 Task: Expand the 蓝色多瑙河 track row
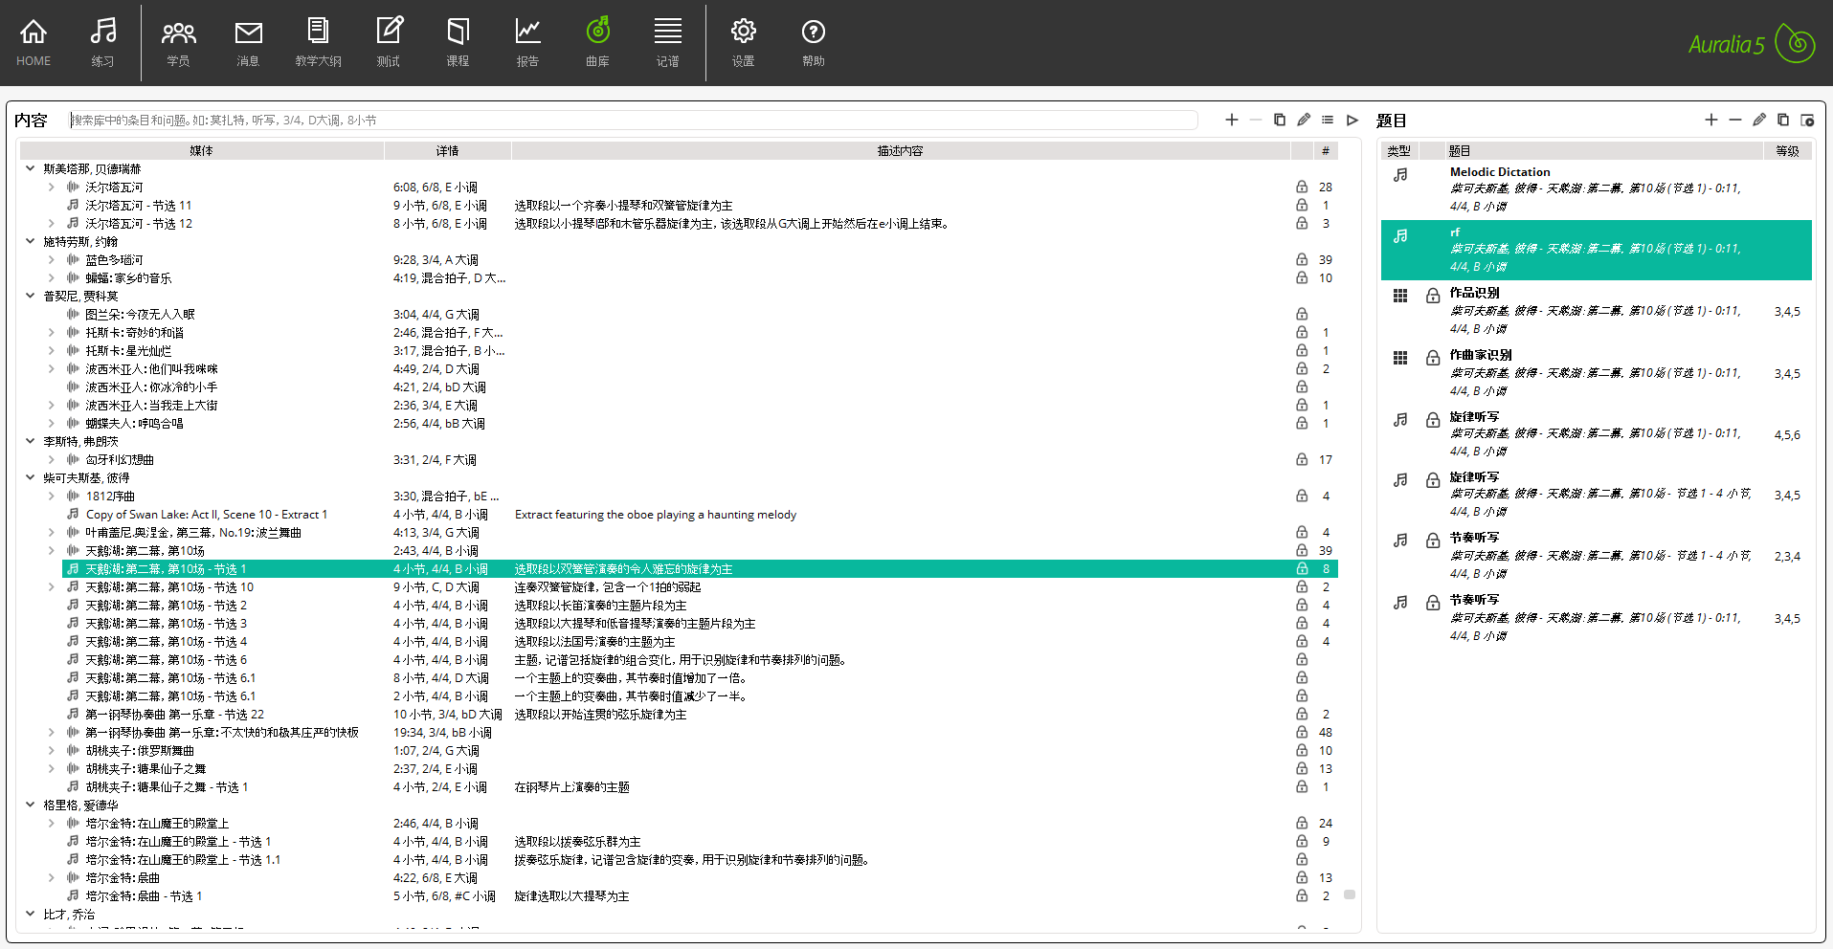click(x=51, y=259)
